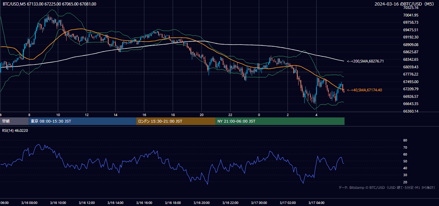Click the RSI scale value 70
The height and width of the screenshot is (206, 439).
tap(405, 147)
